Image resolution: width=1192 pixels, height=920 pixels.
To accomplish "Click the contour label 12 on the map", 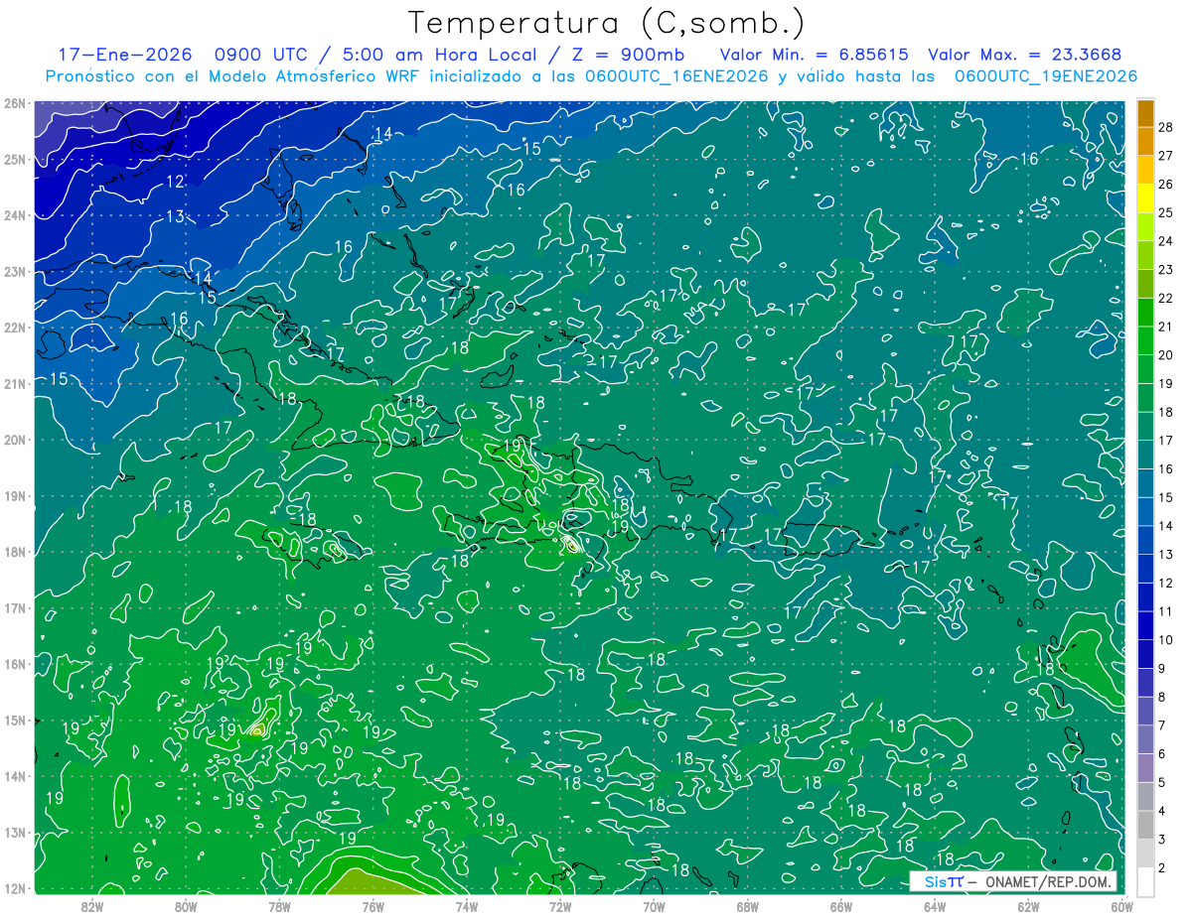I will 175,182.
